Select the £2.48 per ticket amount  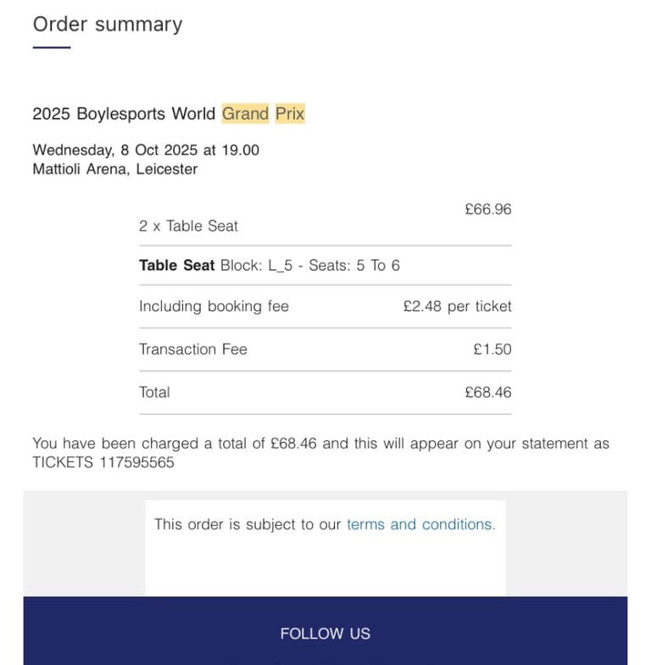pos(458,306)
